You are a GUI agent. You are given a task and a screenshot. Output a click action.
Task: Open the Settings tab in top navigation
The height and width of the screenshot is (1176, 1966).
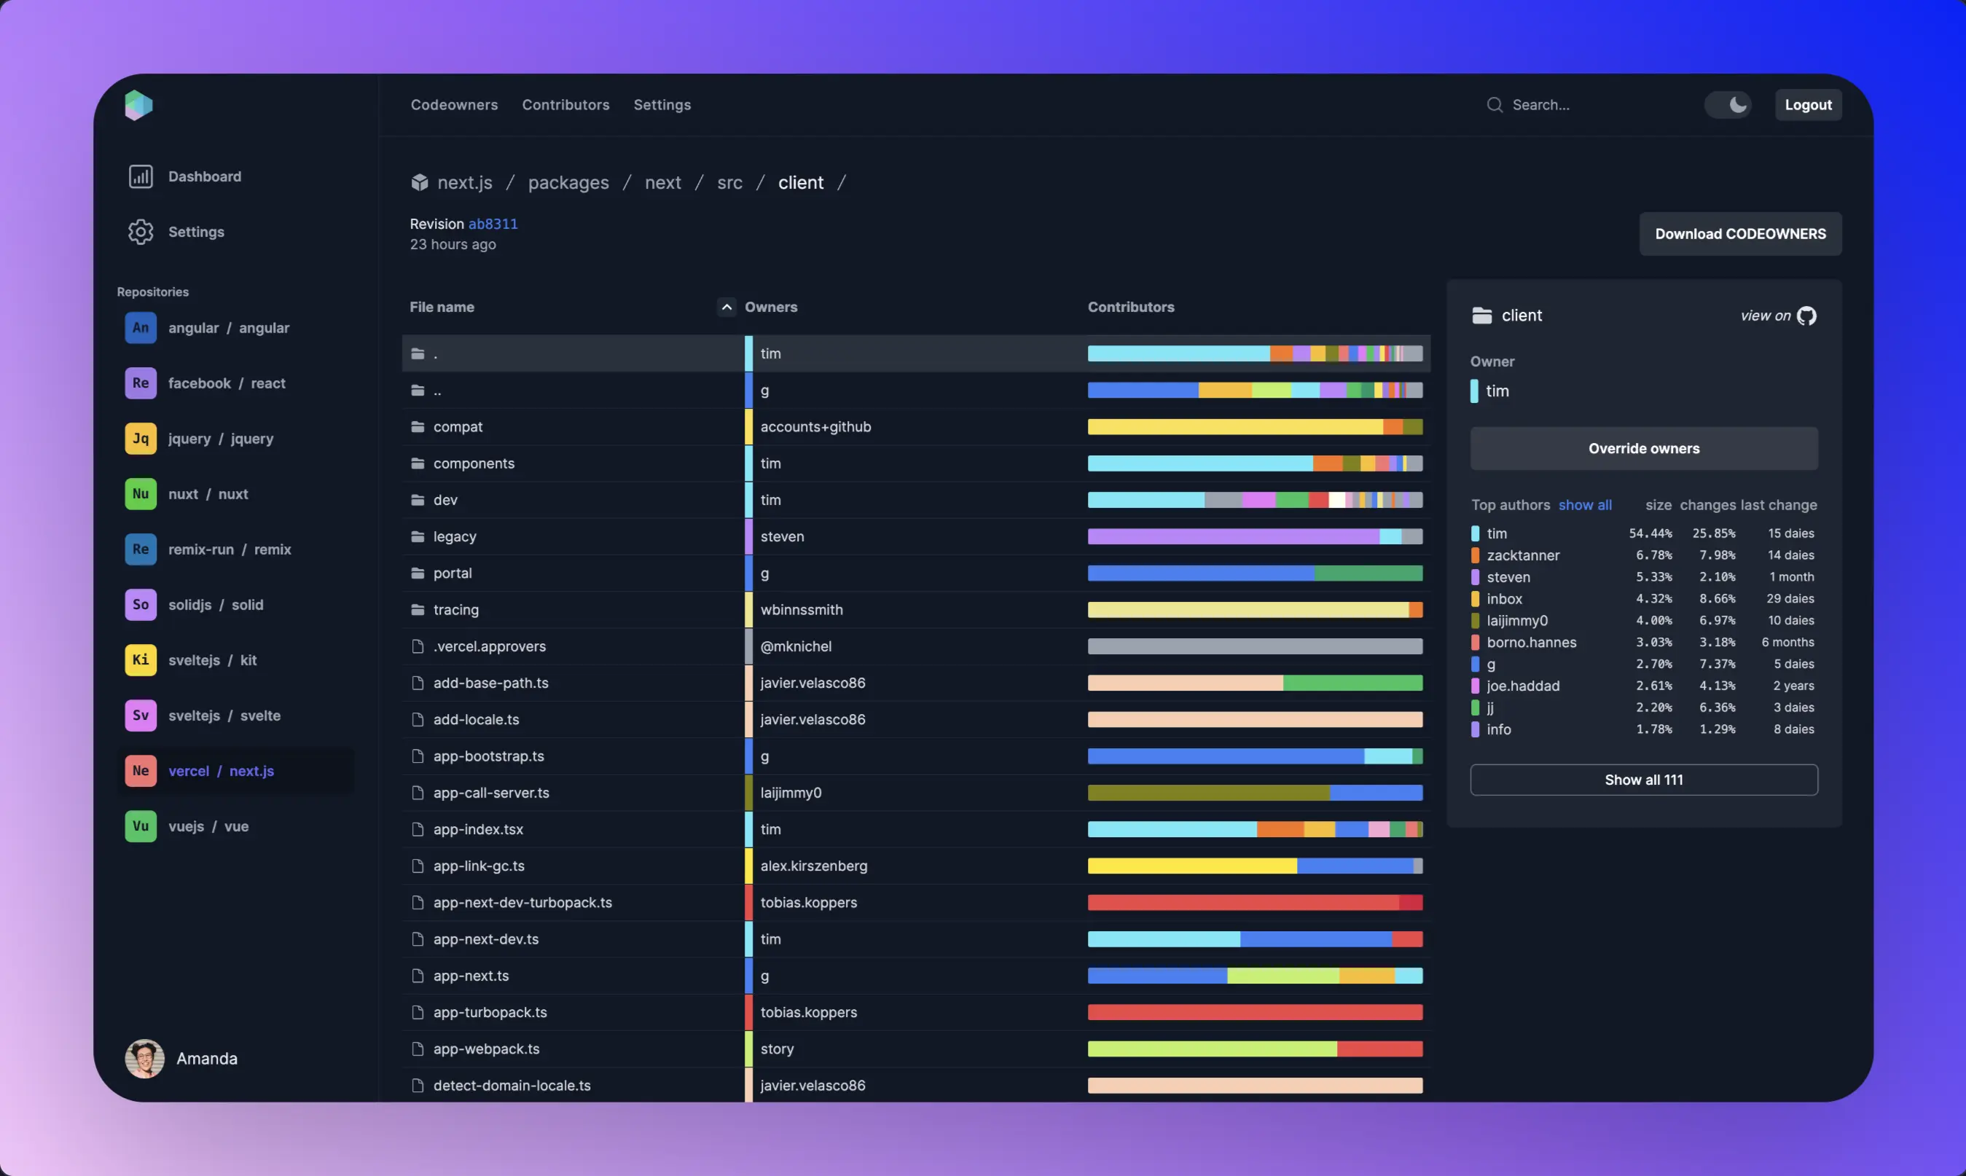point(662,105)
